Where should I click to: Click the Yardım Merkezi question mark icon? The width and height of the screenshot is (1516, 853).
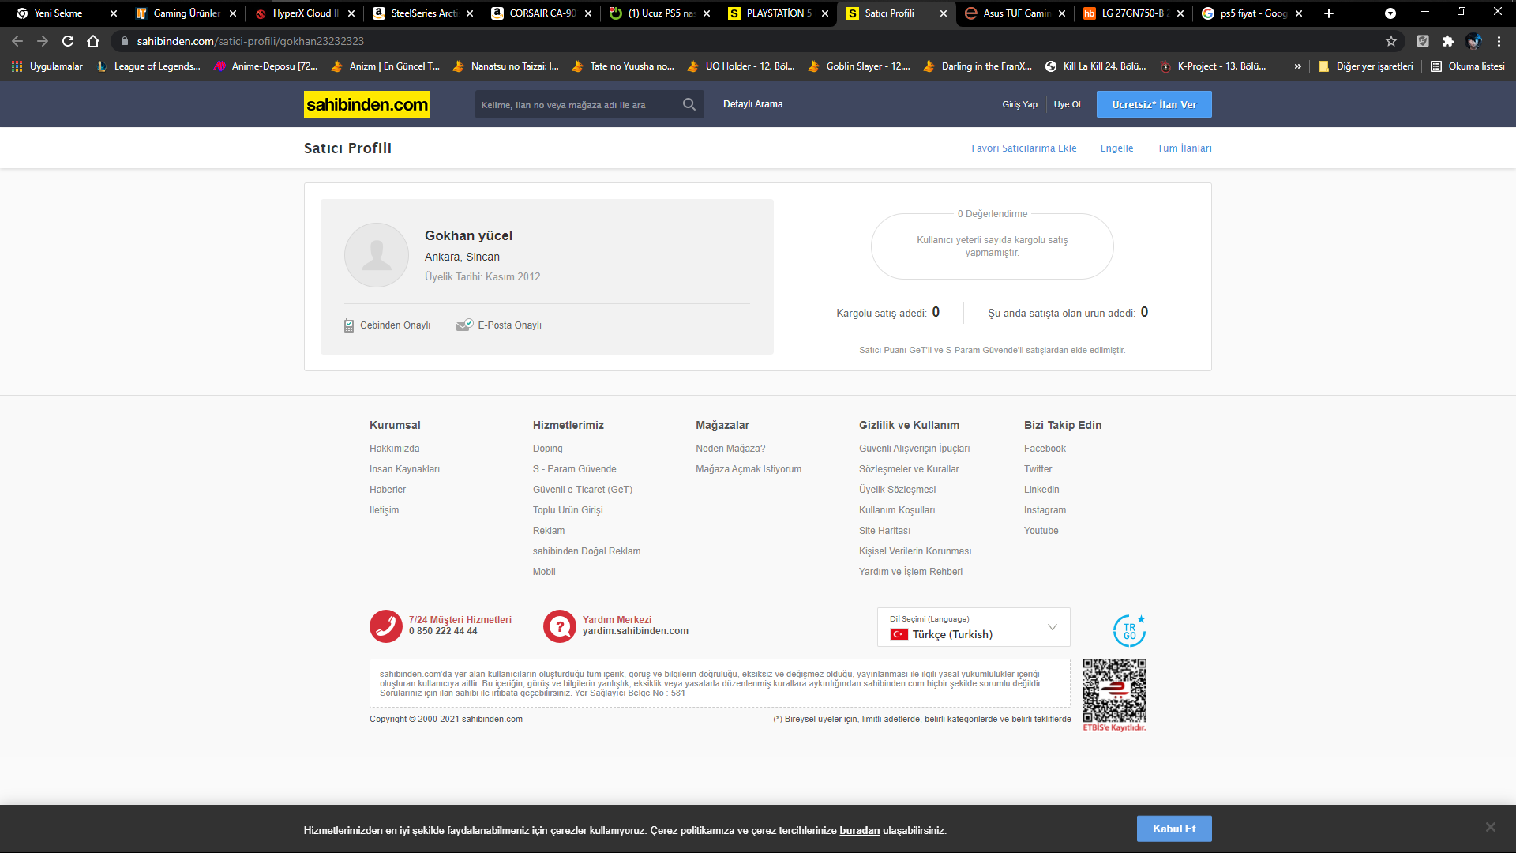click(x=559, y=626)
